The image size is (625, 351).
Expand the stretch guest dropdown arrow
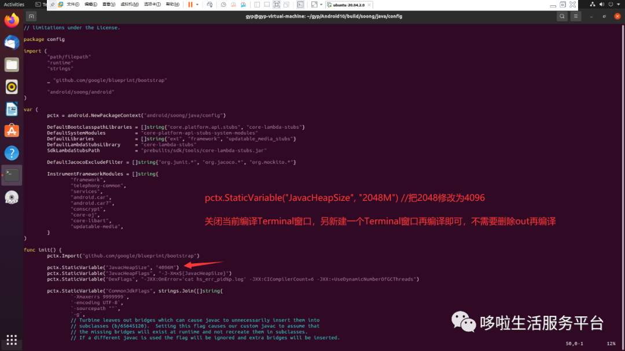click(321, 5)
